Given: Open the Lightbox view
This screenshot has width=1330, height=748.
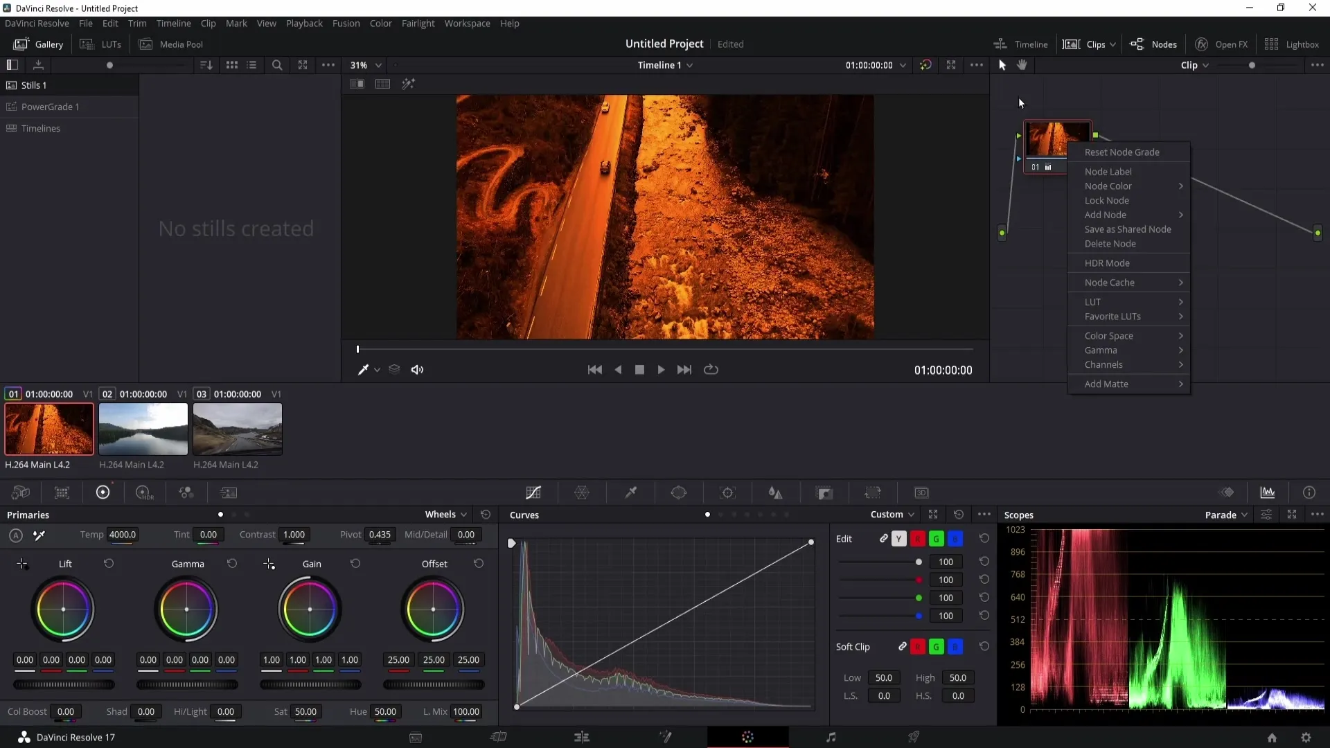Looking at the screenshot, I should coord(1291,44).
